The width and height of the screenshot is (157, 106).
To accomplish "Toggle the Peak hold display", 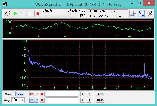I will tap(20, 94).
